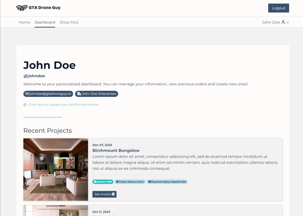Screen dimensions: 303x216
Task: Click the johndoe@gtadroneguy.ca email badge
Action: pyautogui.click(x=48, y=94)
